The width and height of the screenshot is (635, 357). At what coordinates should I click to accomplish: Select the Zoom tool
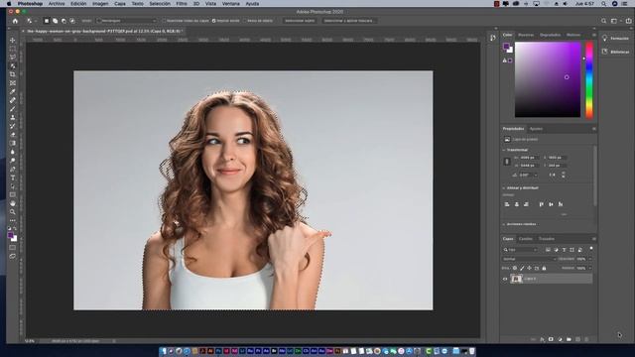[x=13, y=211]
